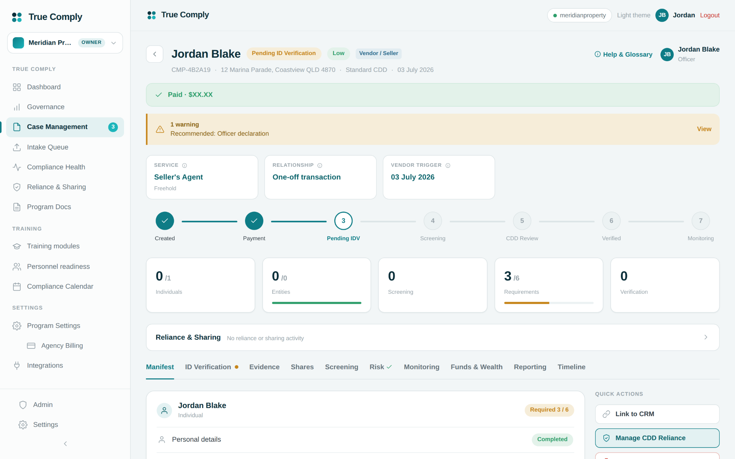735x459 pixels.
Task: Open Help & Glossary link
Action: pyautogui.click(x=624, y=54)
